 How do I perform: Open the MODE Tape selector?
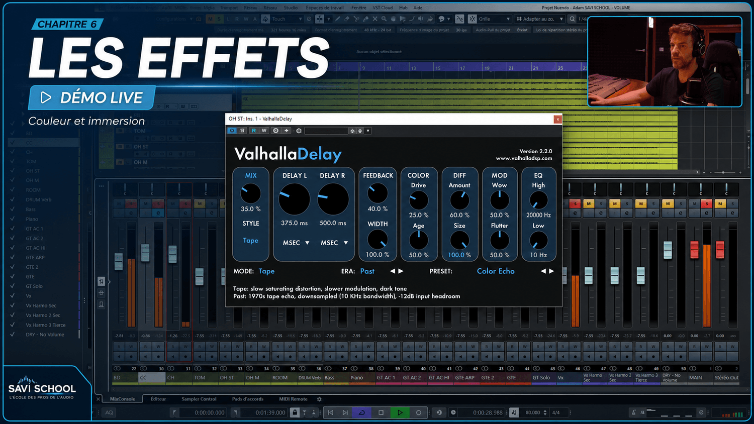point(266,271)
